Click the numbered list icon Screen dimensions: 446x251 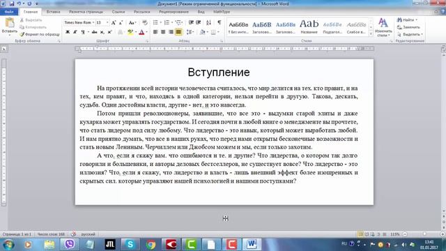(167, 22)
